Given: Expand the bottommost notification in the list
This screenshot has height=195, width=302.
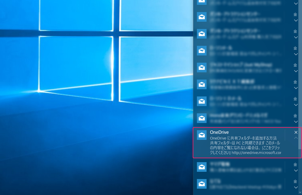Looking at the screenshot, I should [296, 187].
